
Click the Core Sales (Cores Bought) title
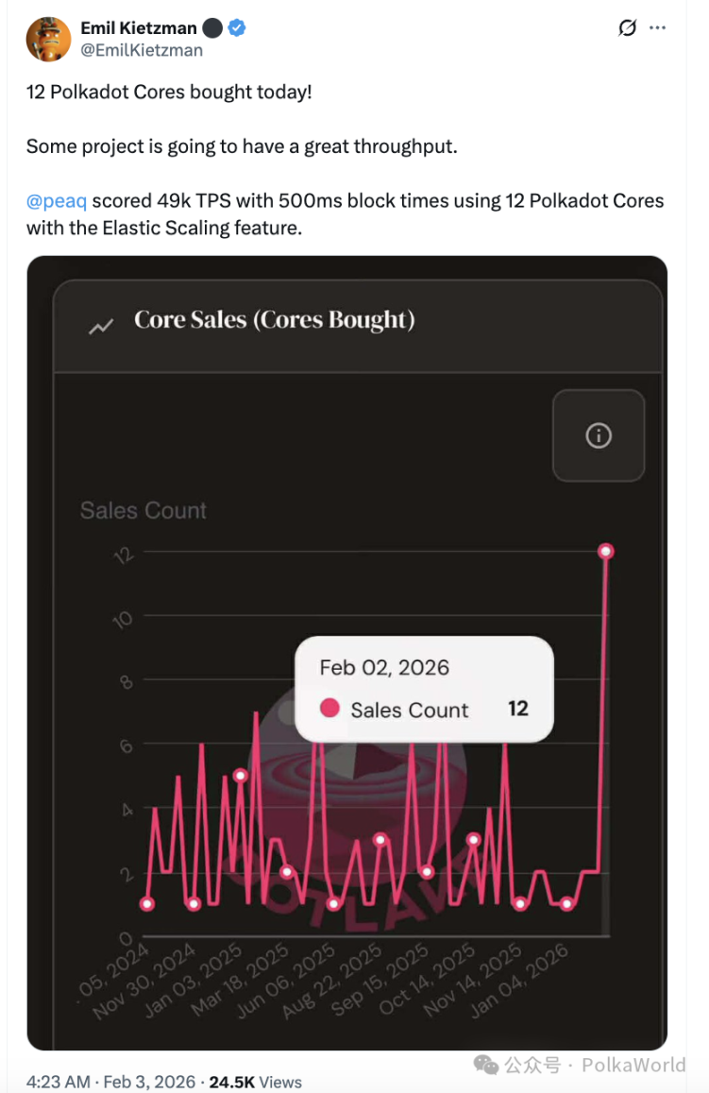coord(275,320)
